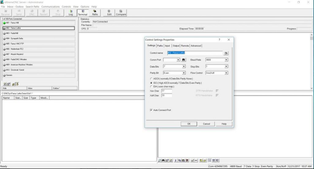
Task: Select #03 Fadal Mill port
Action: coord(39,33)
